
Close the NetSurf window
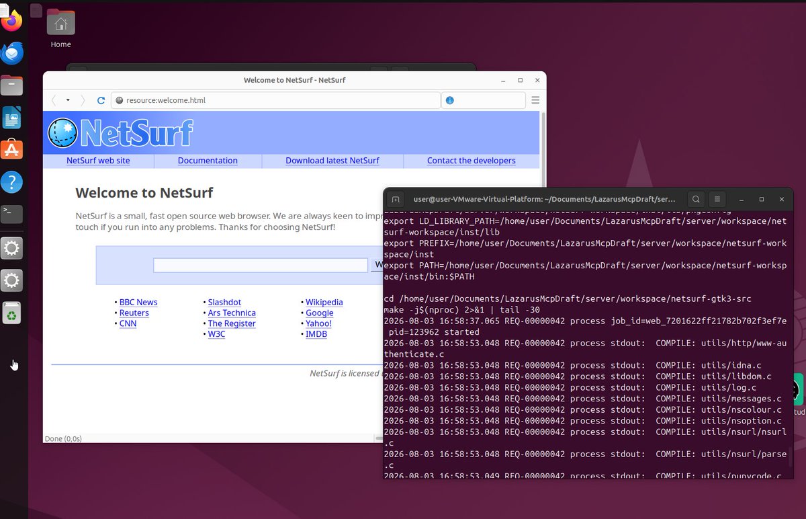click(537, 80)
